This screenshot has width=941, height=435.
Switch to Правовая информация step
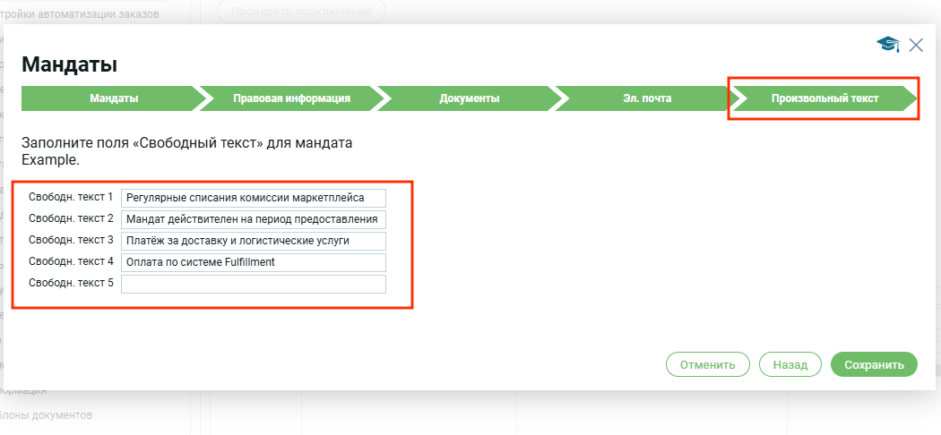pyautogui.click(x=291, y=98)
